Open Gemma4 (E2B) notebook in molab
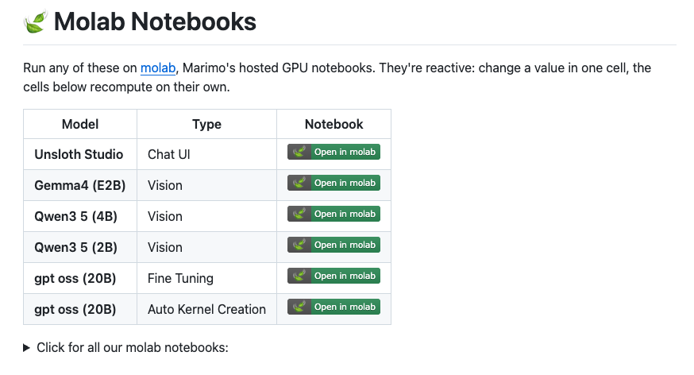 point(334,183)
